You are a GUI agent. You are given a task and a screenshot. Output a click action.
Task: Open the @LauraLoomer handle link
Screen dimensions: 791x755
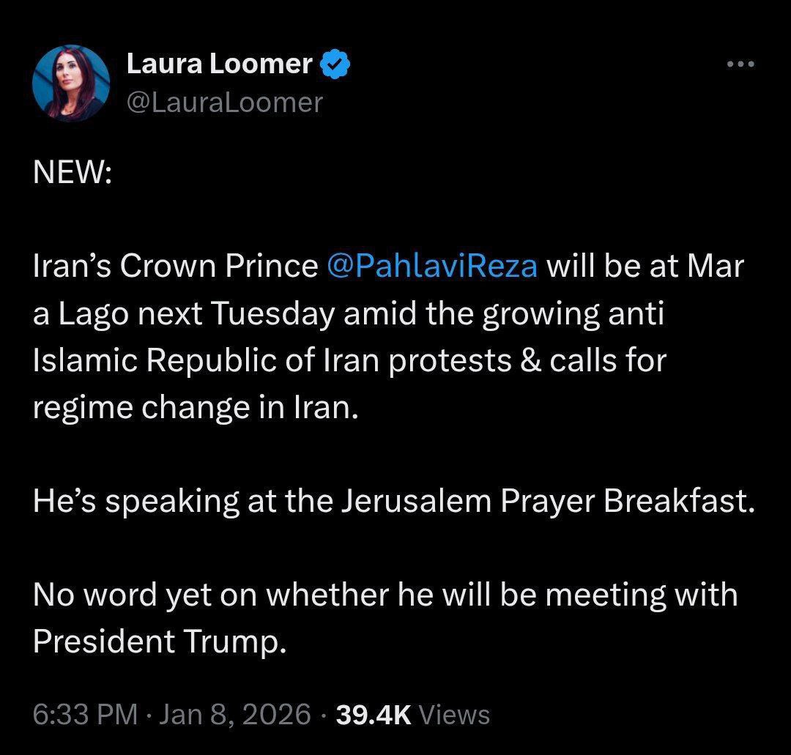click(x=224, y=103)
